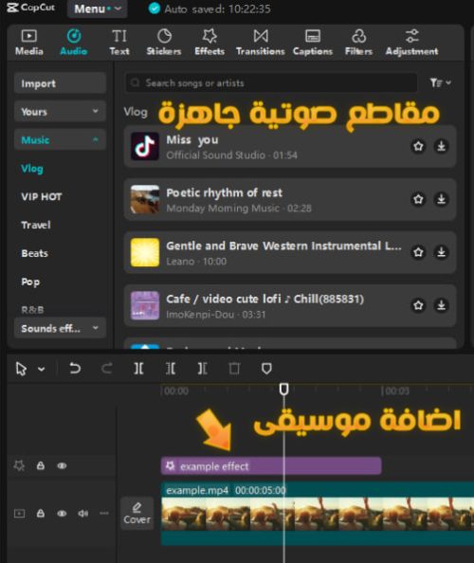Favorite Poetic rhythm of rest track

[x=418, y=199]
